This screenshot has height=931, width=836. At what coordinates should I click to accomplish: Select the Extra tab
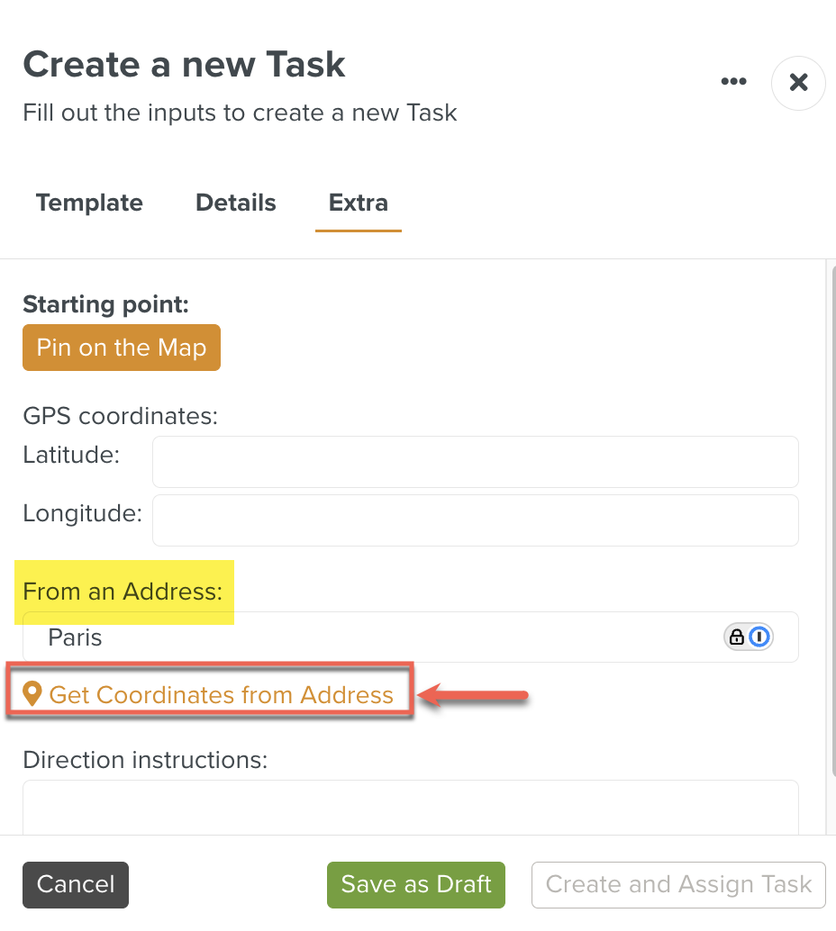coord(358,203)
